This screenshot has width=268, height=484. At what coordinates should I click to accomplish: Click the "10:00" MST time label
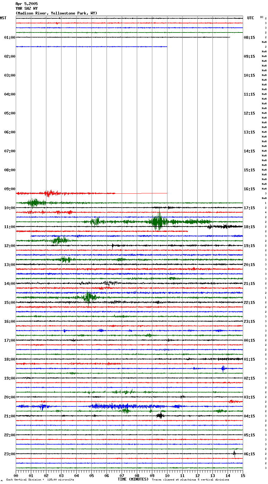pos(10,208)
